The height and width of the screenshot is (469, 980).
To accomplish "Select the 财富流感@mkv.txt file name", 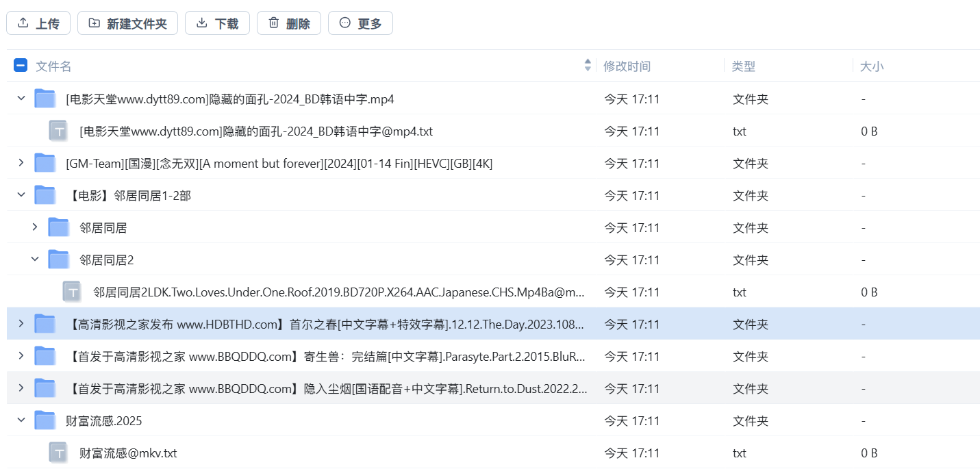I will (x=128, y=453).
